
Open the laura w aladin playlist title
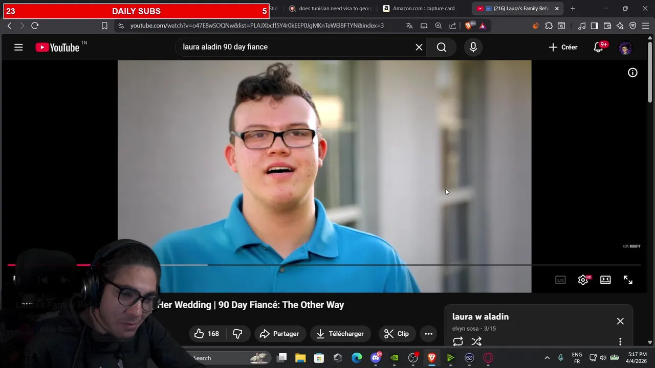(x=481, y=317)
